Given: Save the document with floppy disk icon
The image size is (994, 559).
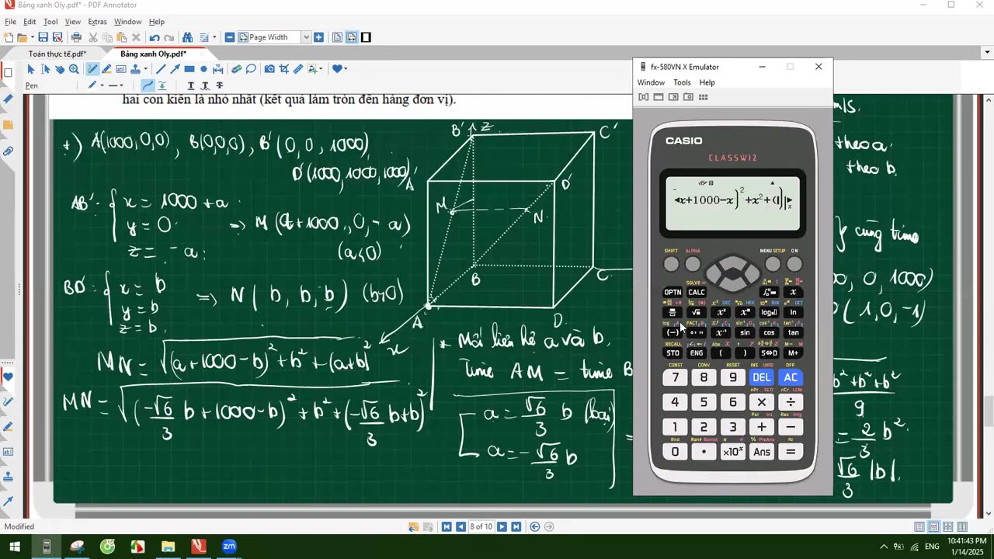Looking at the screenshot, I should [x=43, y=37].
